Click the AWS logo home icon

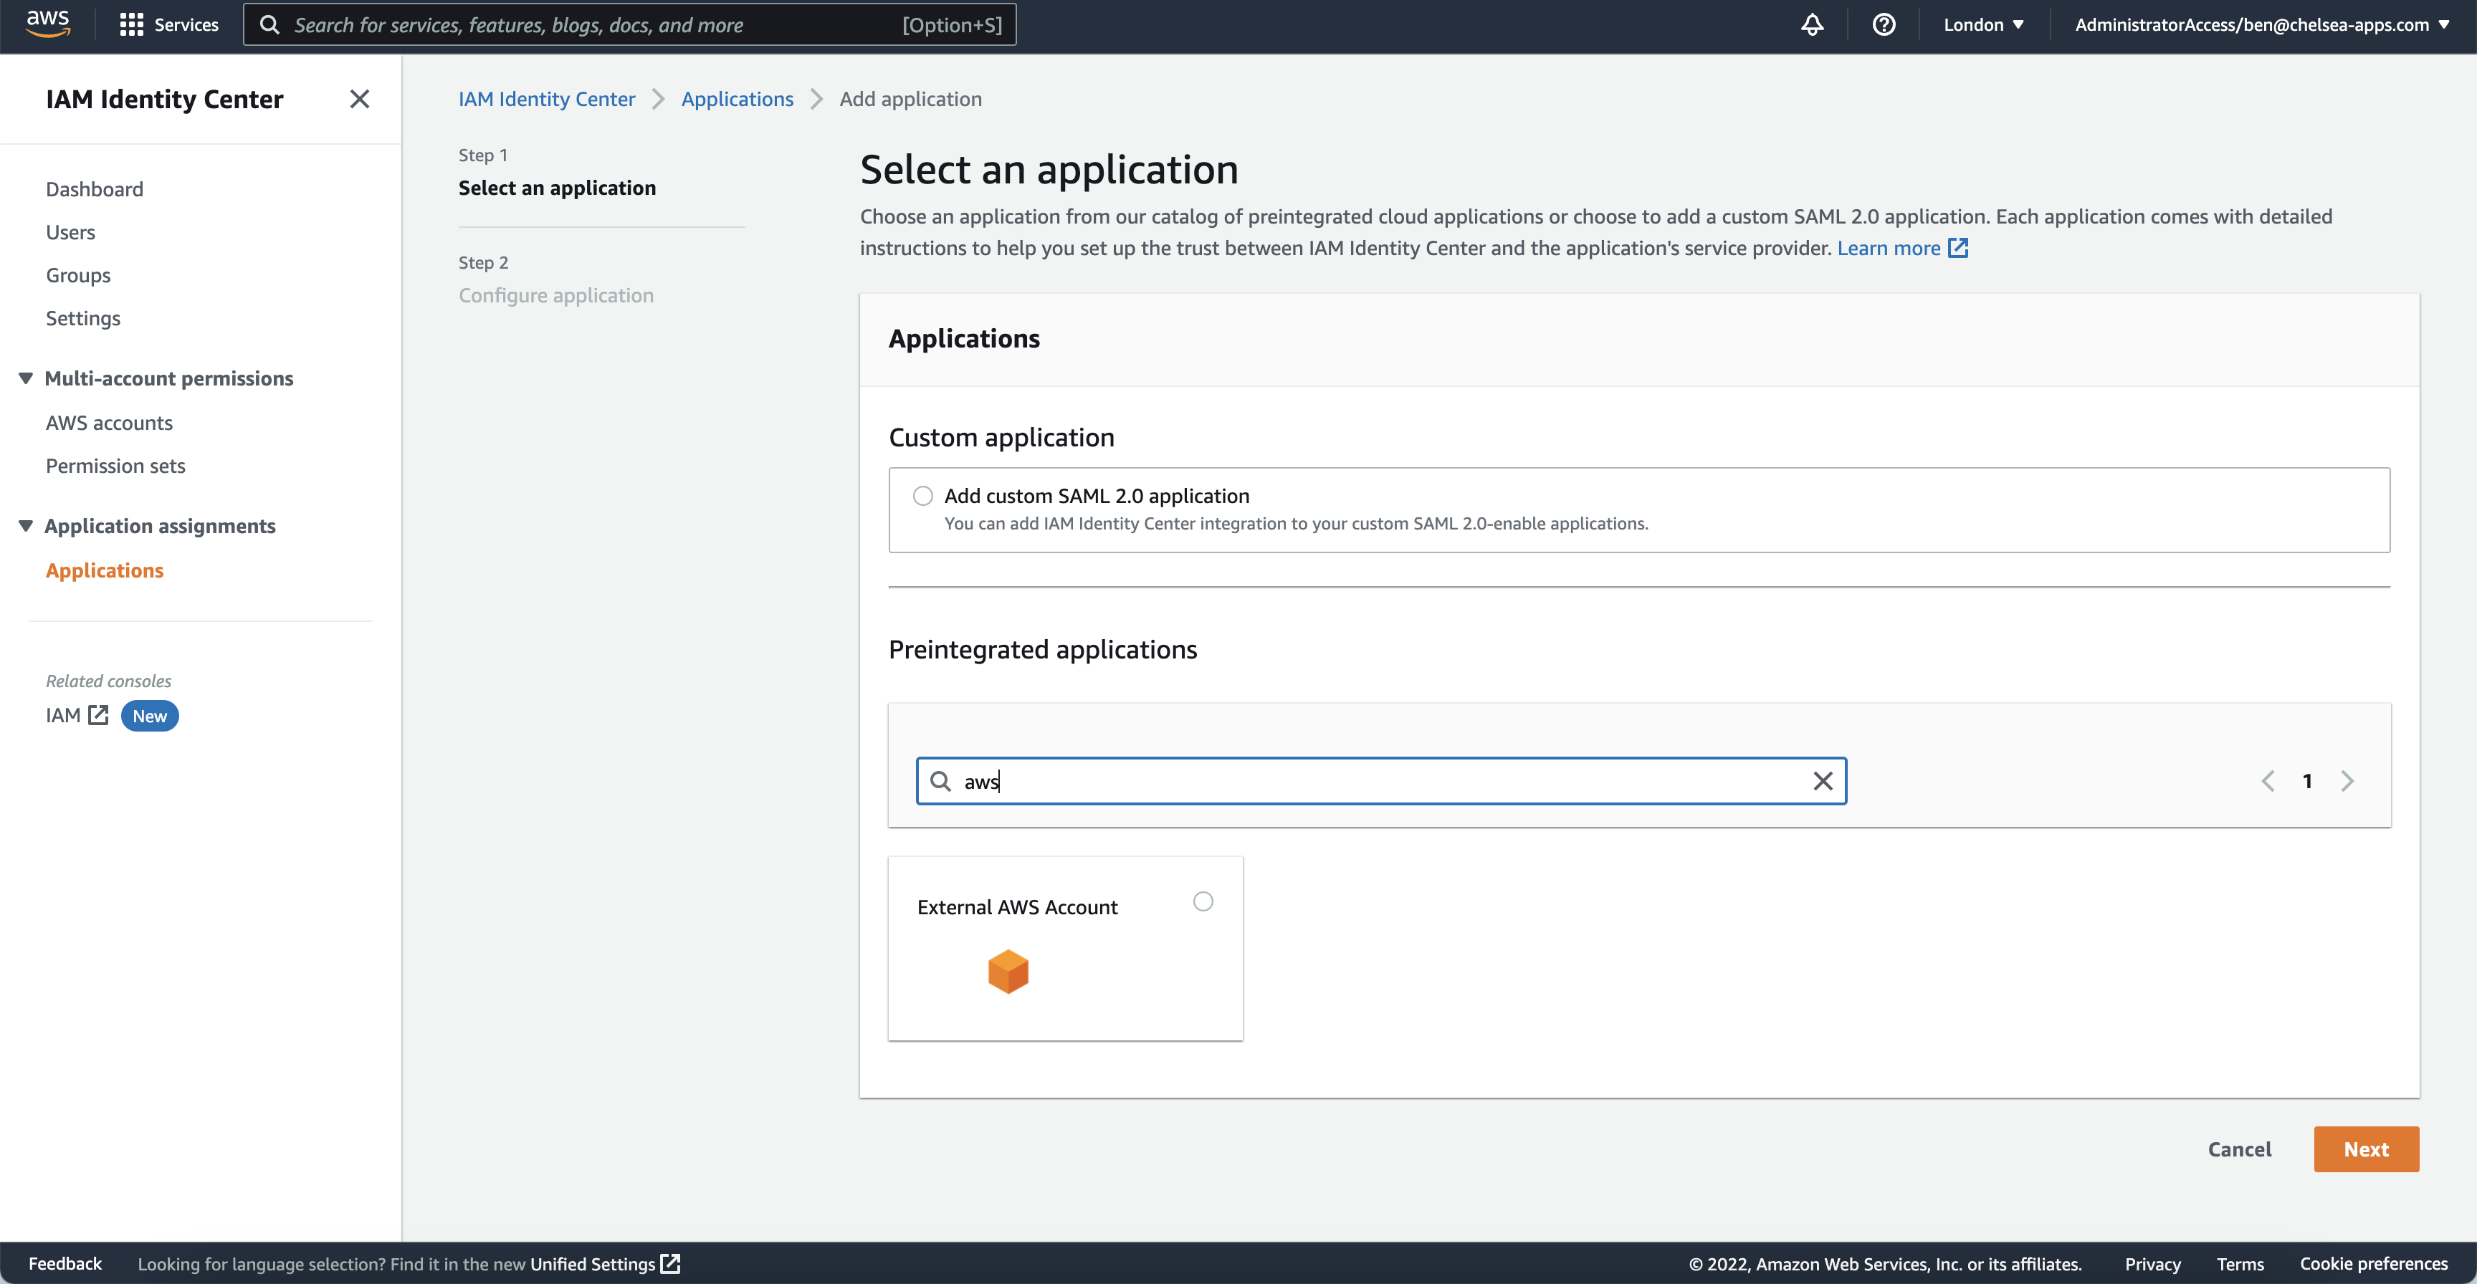tap(47, 24)
